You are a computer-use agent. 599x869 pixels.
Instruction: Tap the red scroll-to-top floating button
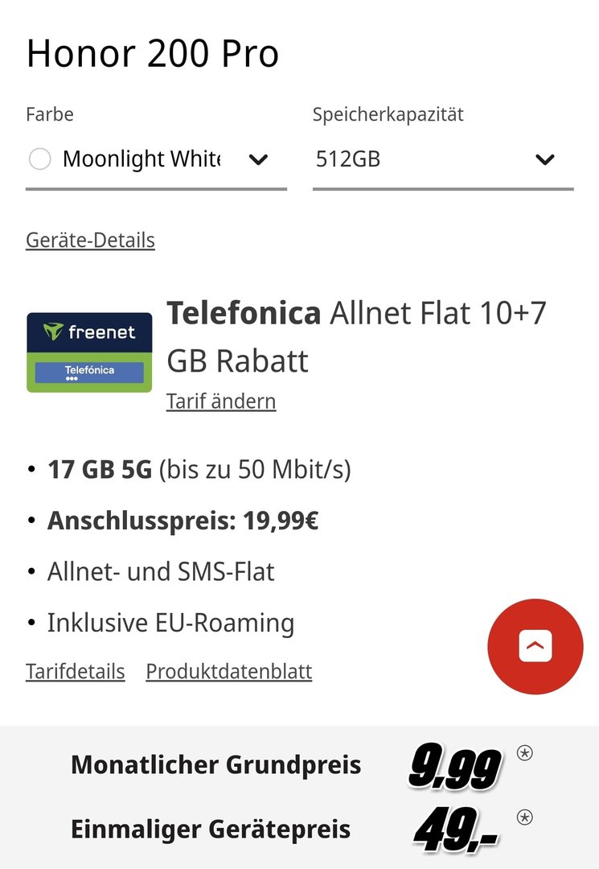535,646
